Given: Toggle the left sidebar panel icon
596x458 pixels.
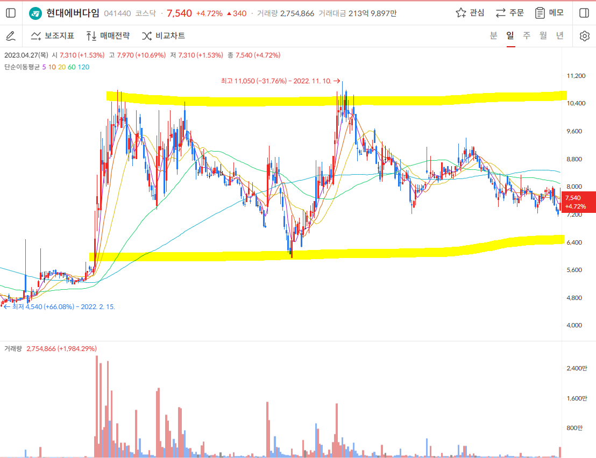Looking at the screenshot, I should click(11, 13).
